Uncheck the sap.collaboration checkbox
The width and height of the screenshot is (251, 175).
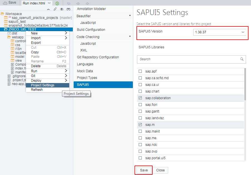pos(140,98)
